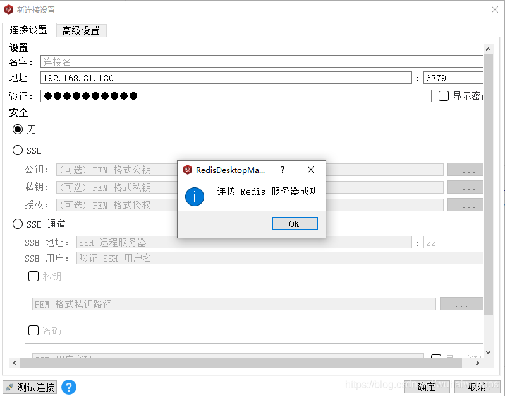Click the blue information icon in dialog
505x396 pixels.
[x=195, y=196]
